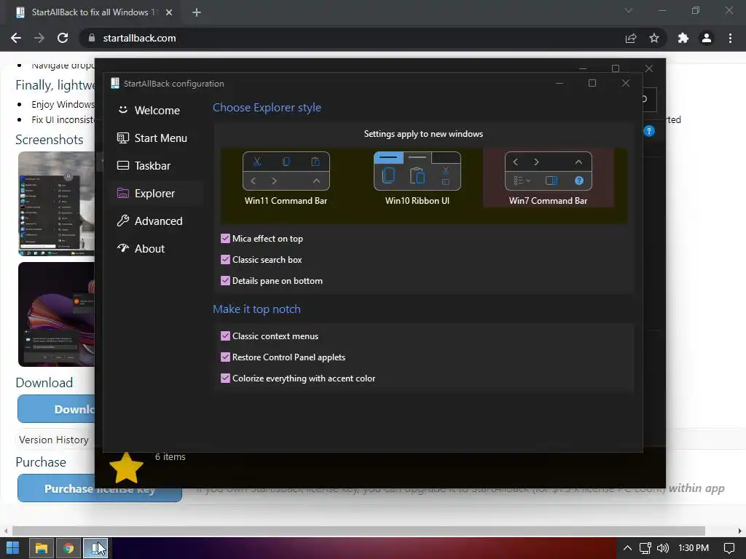Toggle the Mica effect on top checkbox
Image resolution: width=746 pixels, height=559 pixels.
click(x=226, y=239)
